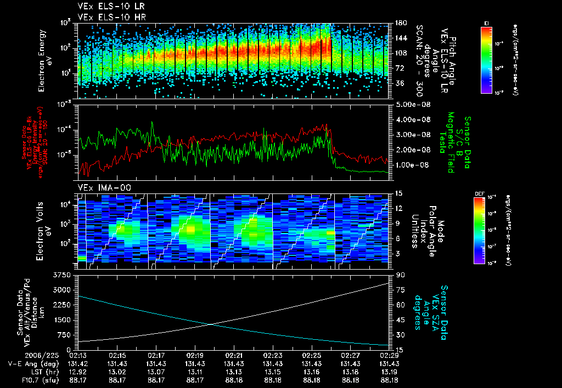Click the 'Electron Energy eV' axis label
Image resolution: width=562 pixels, height=388 pixels.
(45, 61)
